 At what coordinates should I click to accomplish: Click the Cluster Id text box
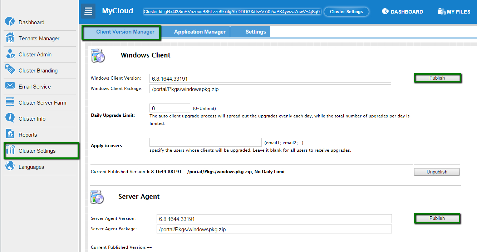tap(232, 12)
